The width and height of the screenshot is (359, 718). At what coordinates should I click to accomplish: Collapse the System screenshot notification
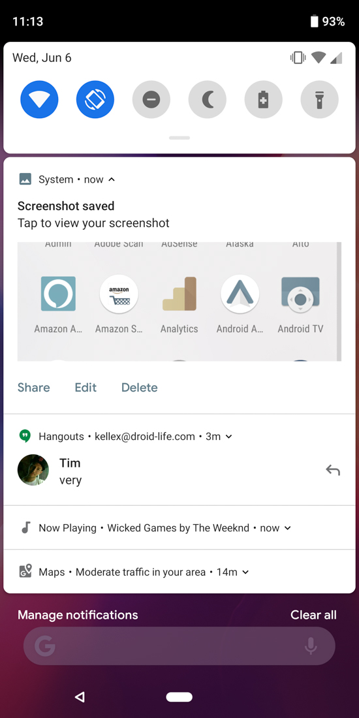click(x=112, y=179)
